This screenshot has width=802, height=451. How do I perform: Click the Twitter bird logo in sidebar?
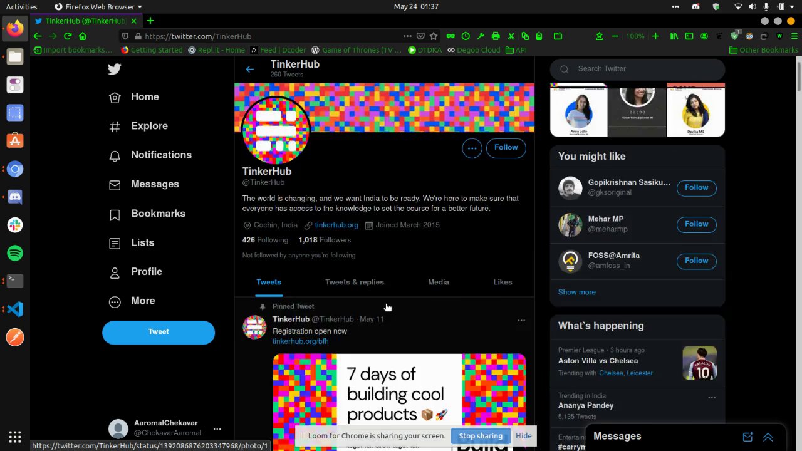[114, 69]
